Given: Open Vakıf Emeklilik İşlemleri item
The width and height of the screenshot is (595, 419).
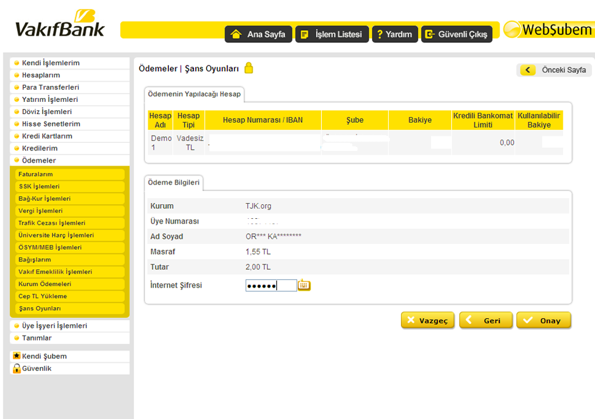Looking at the screenshot, I should 70,272.
